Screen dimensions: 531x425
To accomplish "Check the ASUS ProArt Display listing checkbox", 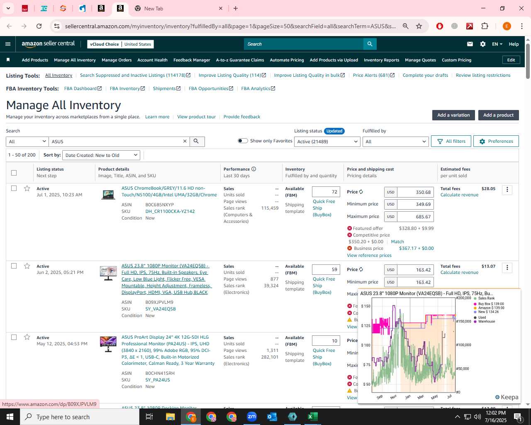I will [14, 337].
